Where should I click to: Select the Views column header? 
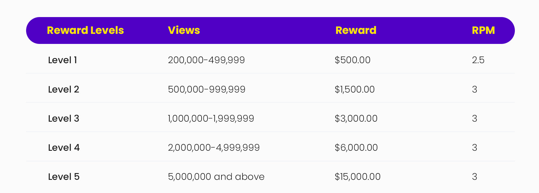tap(184, 30)
